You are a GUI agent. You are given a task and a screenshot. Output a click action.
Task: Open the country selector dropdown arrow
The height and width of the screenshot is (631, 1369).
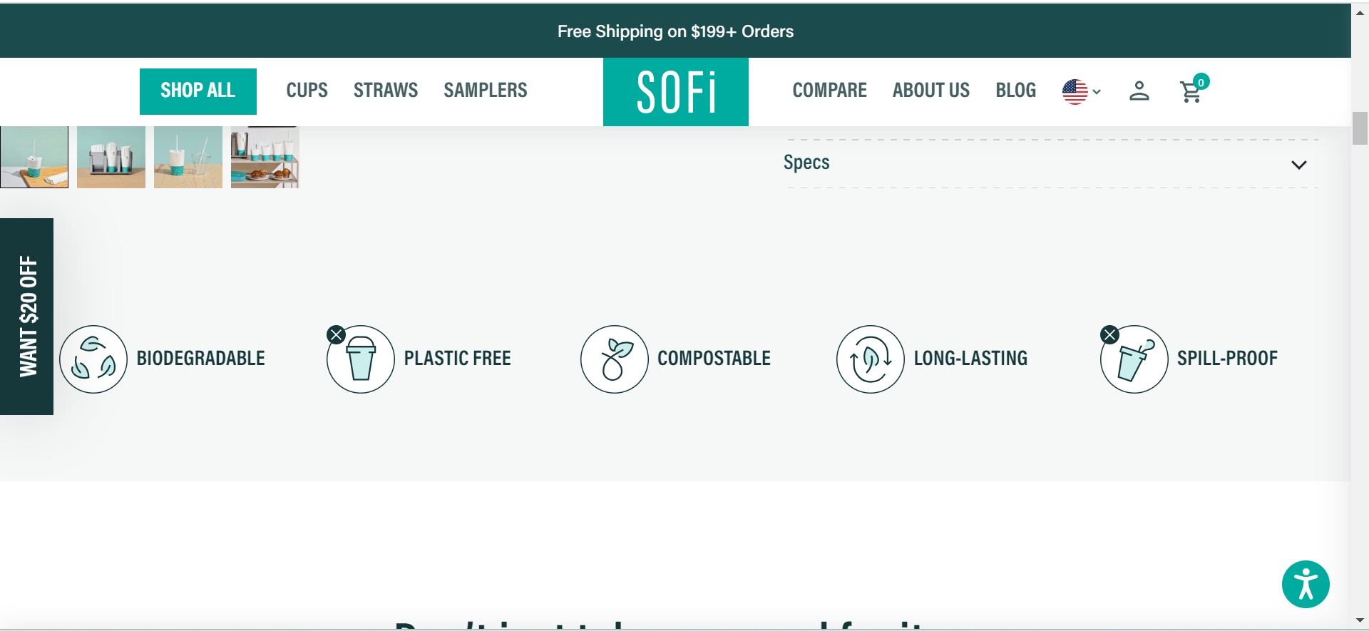coord(1097,92)
